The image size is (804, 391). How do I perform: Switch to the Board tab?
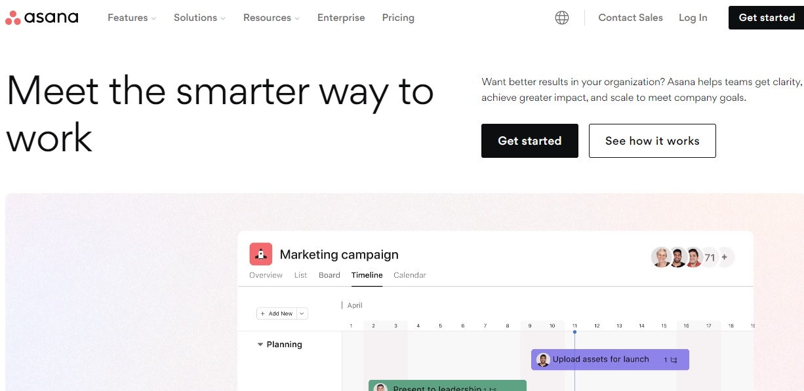[x=329, y=275]
